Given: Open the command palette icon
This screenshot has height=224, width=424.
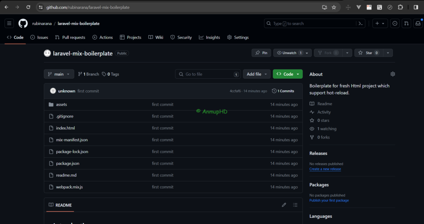Looking at the screenshot, I should point(361,24).
